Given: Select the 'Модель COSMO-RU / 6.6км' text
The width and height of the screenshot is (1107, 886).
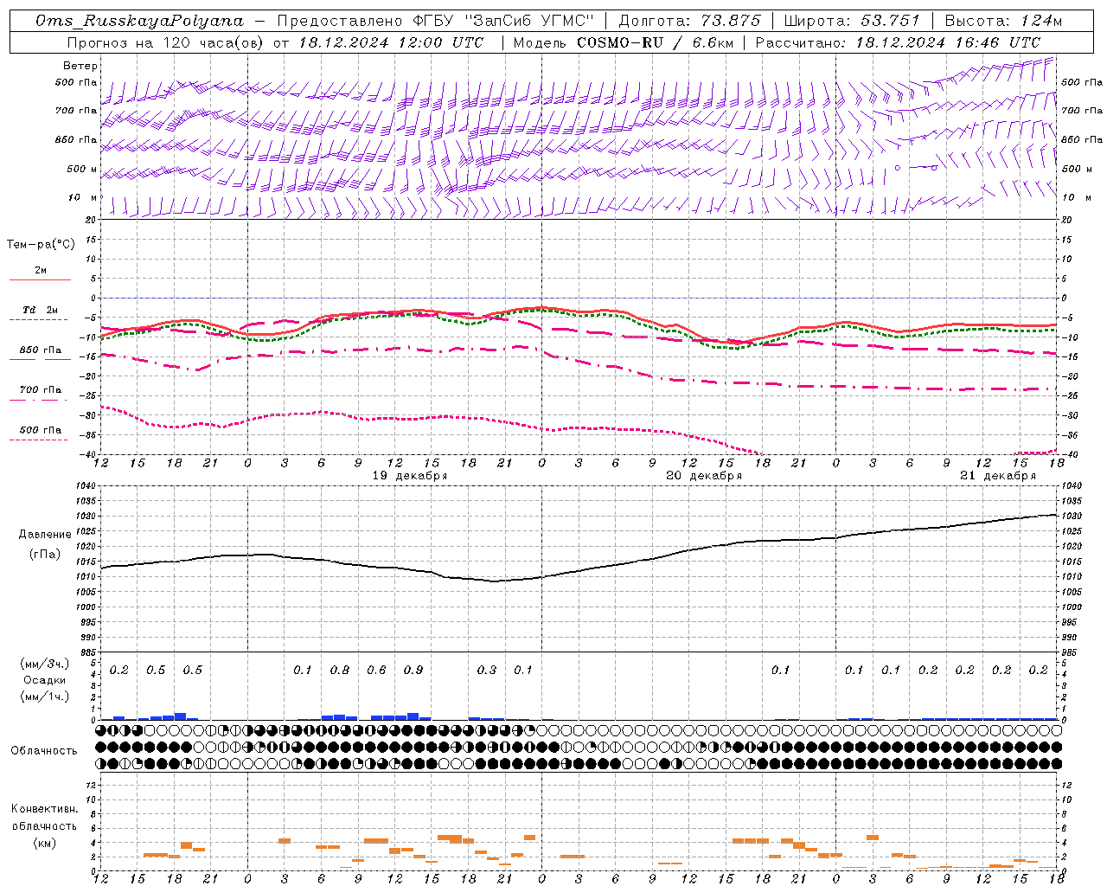Looking at the screenshot, I should tap(622, 42).
